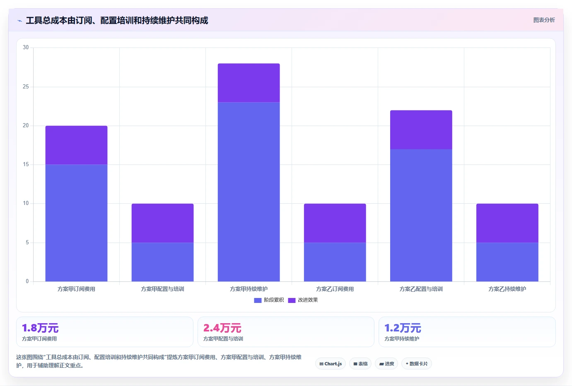
Task: Click the x-axis label 方案甲订阅费用
Action: tap(76, 289)
